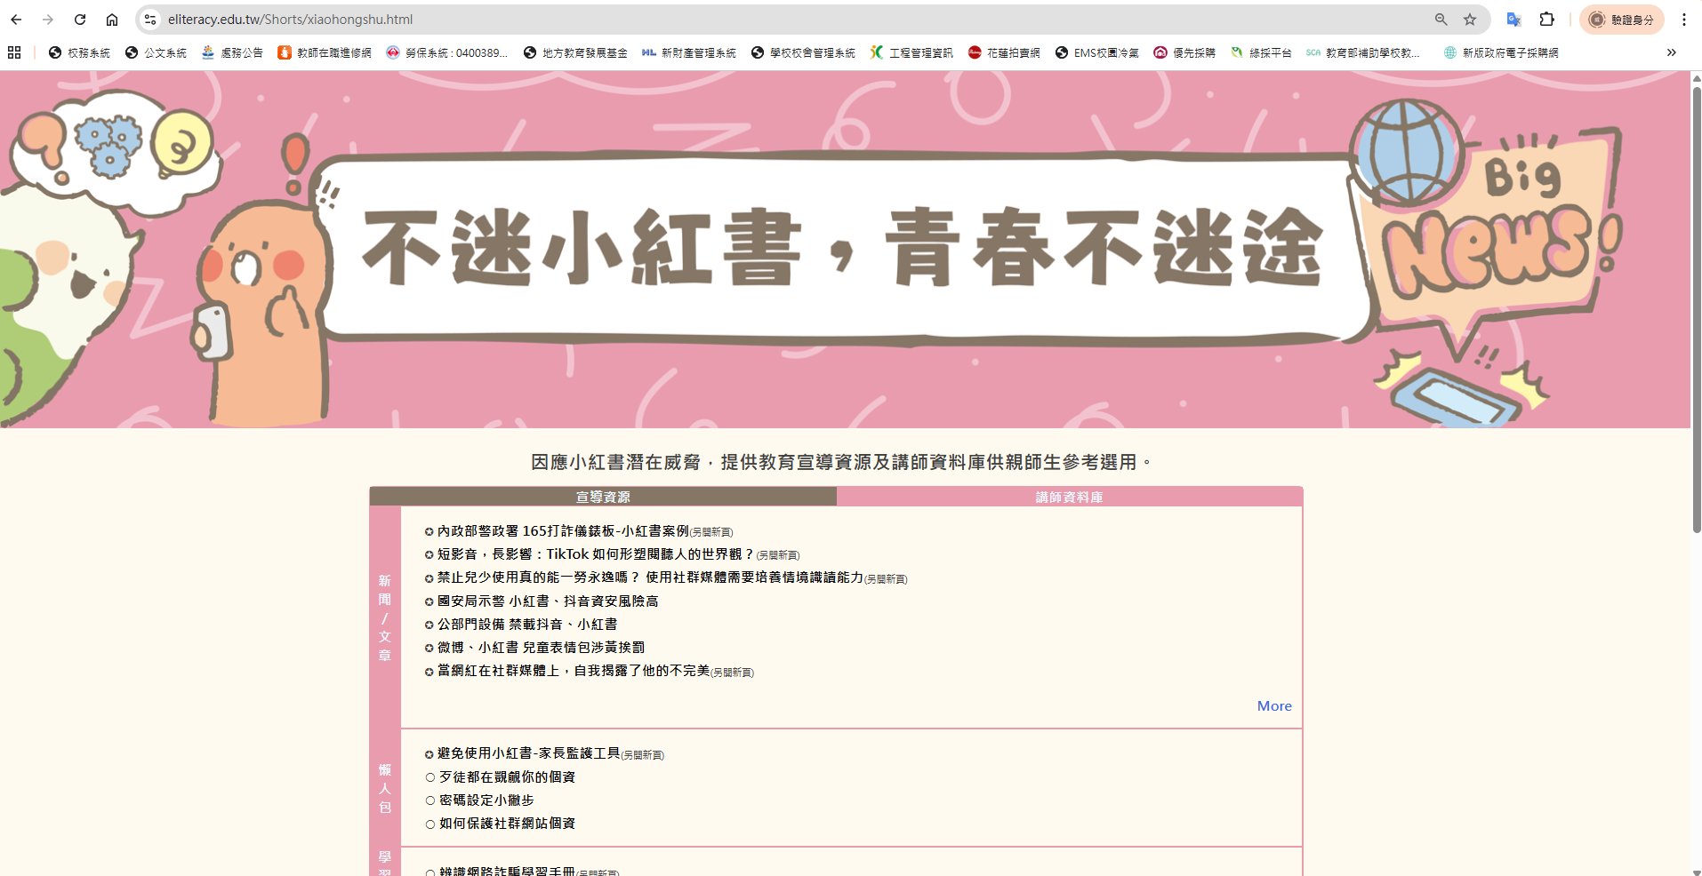Open the apps grid icon in bookmarks bar

pos(14,52)
